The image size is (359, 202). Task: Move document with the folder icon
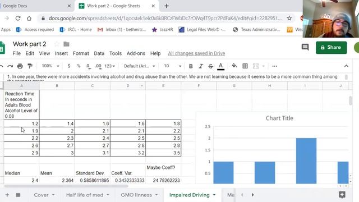point(66,44)
